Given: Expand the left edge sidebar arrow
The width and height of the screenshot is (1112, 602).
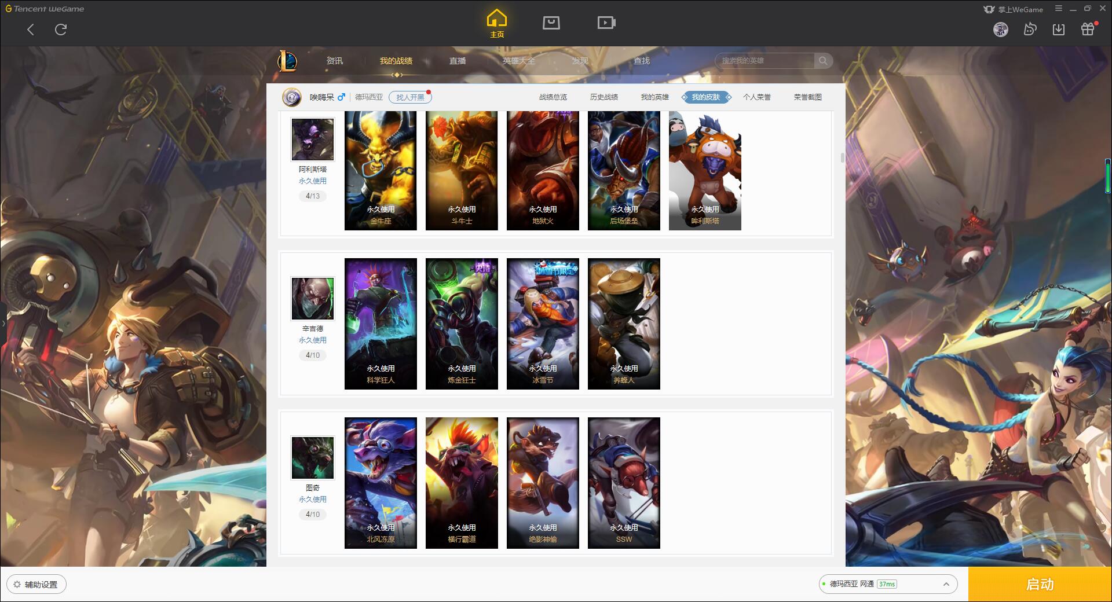Looking at the screenshot, I should click(x=3, y=323).
